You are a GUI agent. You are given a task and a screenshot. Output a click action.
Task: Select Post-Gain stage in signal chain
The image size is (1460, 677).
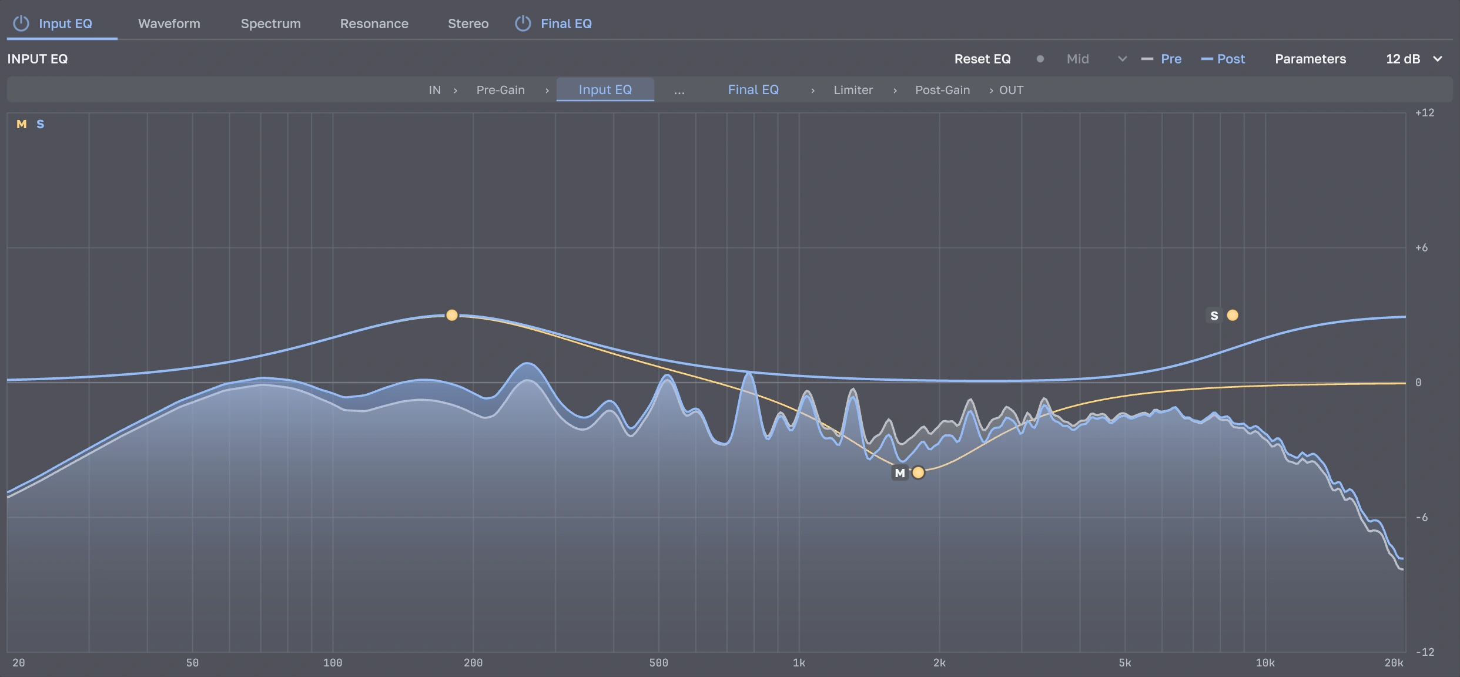[942, 90]
